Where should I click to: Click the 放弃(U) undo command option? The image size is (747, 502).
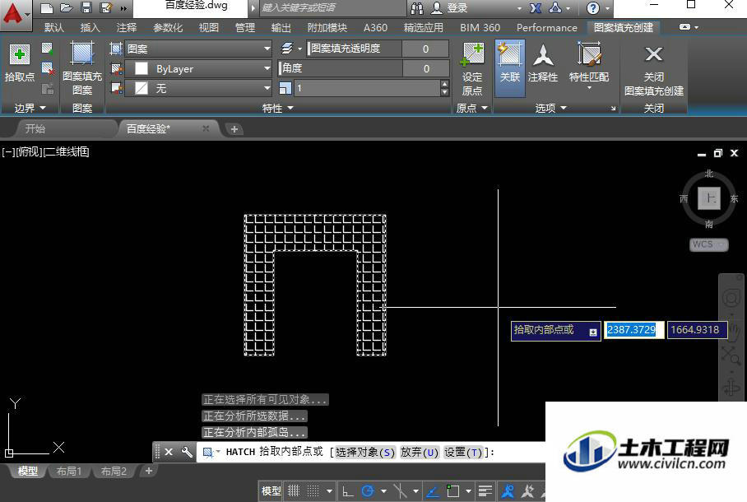point(420,452)
